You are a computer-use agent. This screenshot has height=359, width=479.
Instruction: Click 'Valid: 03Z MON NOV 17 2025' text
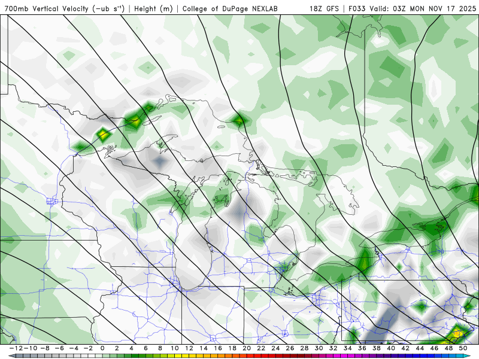coord(423,8)
